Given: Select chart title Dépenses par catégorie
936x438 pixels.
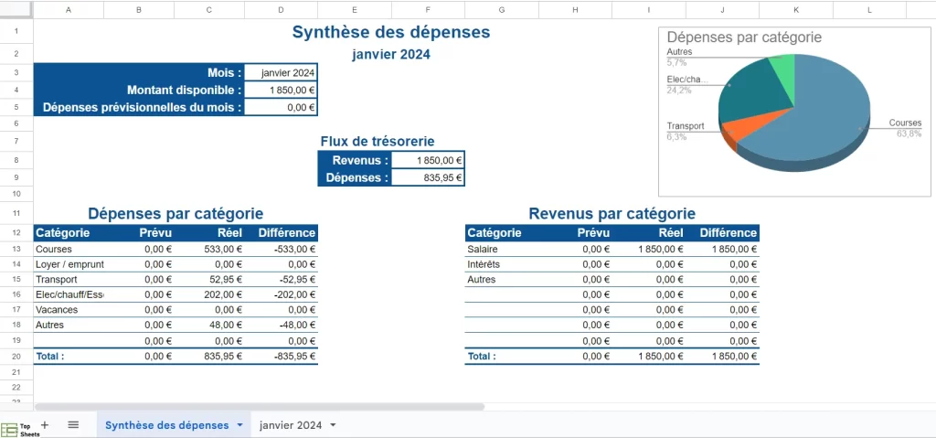Looking at the screenshot, I should [x=744, y=37].
